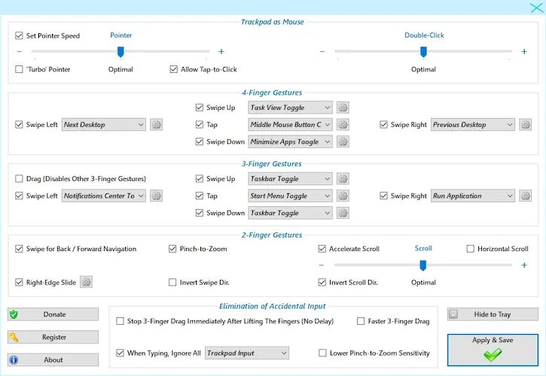Click gear beside 4-finger Swipe Right dropdown
Image resolution: width=546 pixels, height=376 pixels.
(525, 125)
